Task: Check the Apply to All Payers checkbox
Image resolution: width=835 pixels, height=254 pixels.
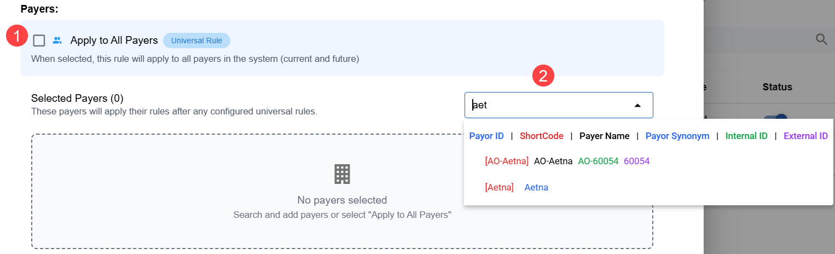Action: tap(39, 41)
